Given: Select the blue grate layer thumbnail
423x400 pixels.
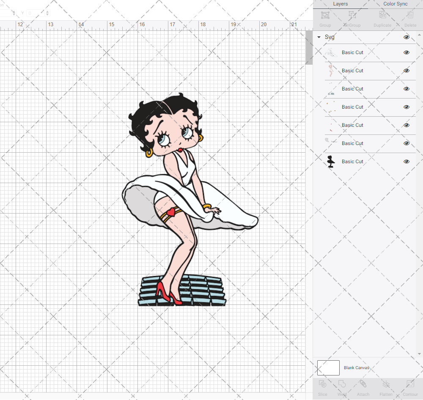Looking at the screenshot, I should click(x=331, y=89).
